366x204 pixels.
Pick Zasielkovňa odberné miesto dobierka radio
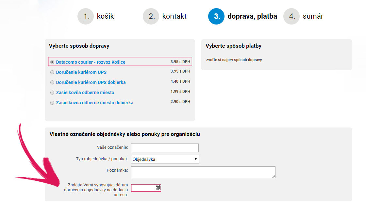click(52, 103)
